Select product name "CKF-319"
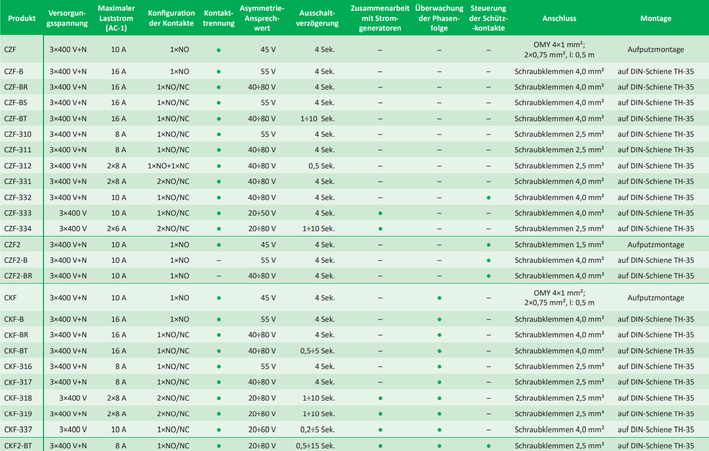 (x=18, y=413)
